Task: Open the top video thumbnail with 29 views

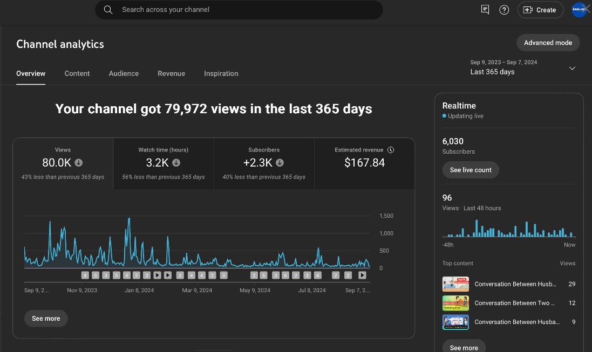Action: pos(455,284)
